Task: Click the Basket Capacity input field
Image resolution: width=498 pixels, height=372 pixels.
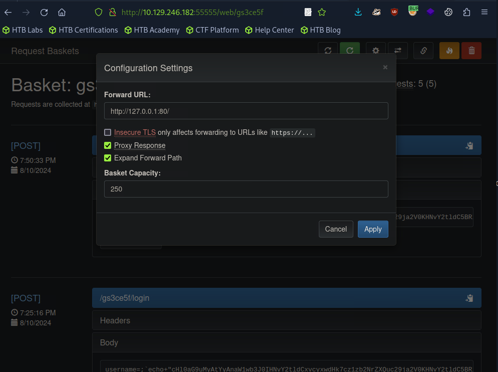Action: click(246, 189)
